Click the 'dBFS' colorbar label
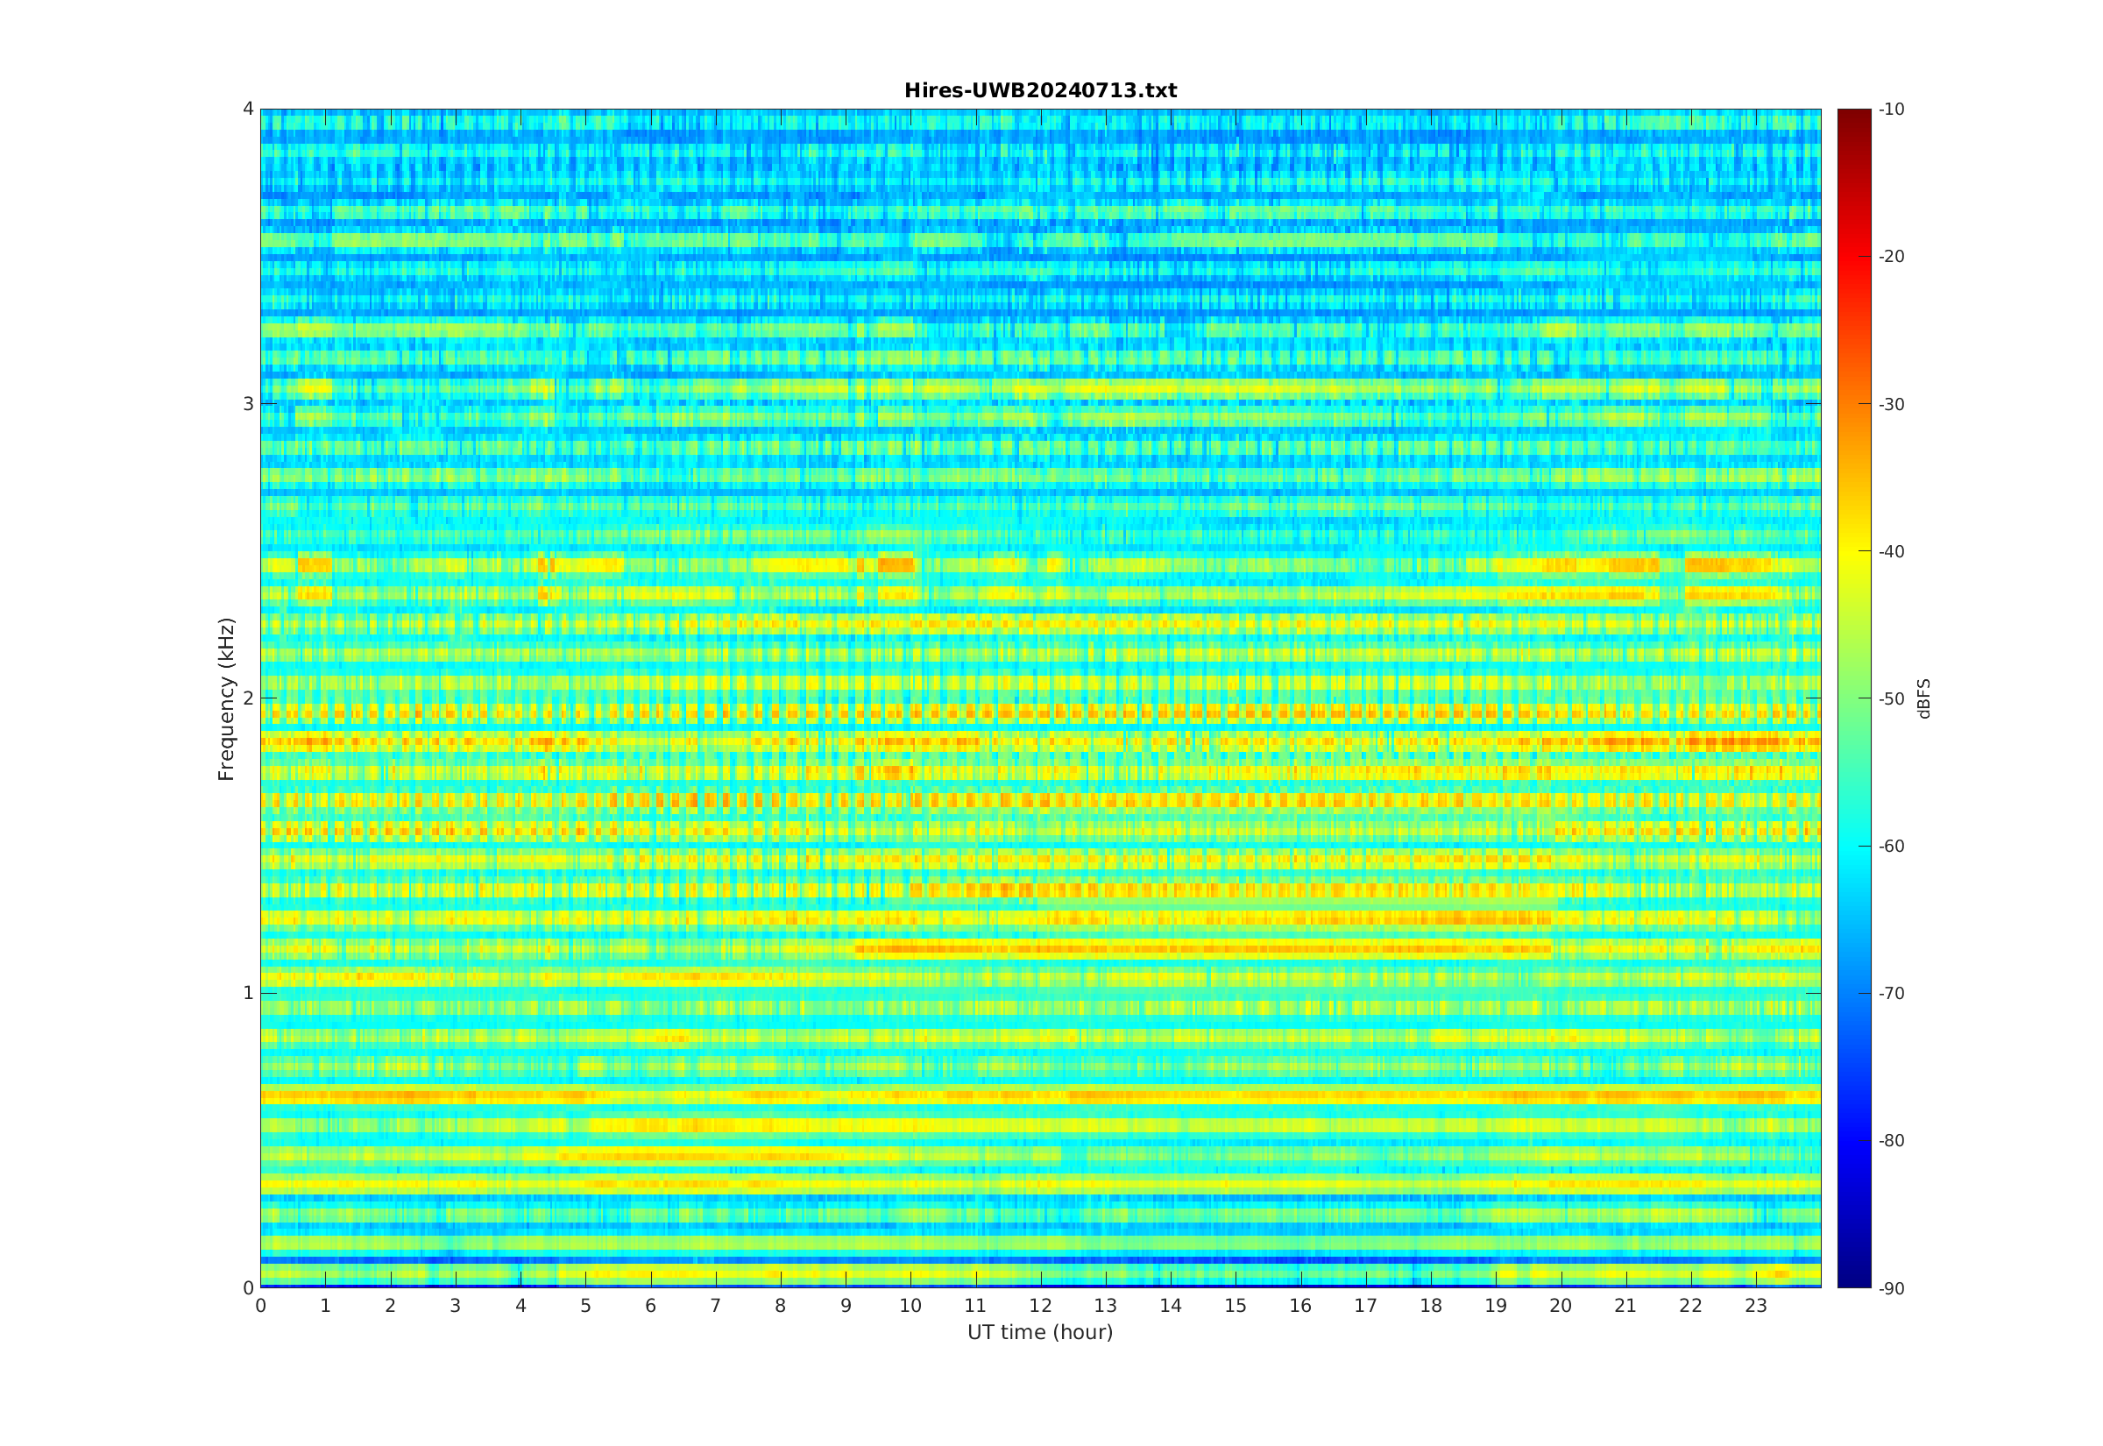The image size is (2103, 1446). pos(1923,698)
